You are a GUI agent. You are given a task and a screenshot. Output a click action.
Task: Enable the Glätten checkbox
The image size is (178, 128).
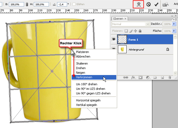[x=74, y=5]
